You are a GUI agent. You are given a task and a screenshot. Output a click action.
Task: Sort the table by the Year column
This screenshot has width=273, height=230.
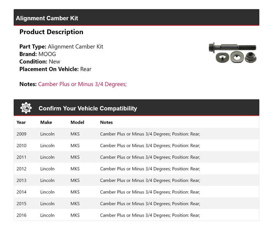tap(21, 122)
